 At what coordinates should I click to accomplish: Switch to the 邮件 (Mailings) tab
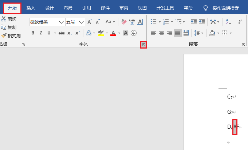point(105,8)
